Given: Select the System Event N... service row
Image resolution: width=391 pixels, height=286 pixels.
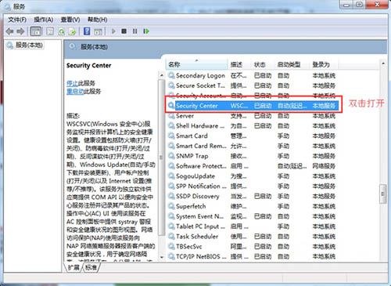Looking at the screenshot, I should 253,216.
